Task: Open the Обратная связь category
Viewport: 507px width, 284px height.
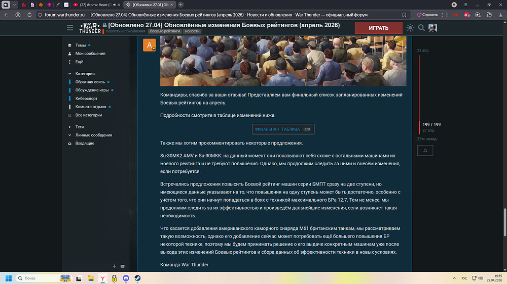Action: click(90, 82)
